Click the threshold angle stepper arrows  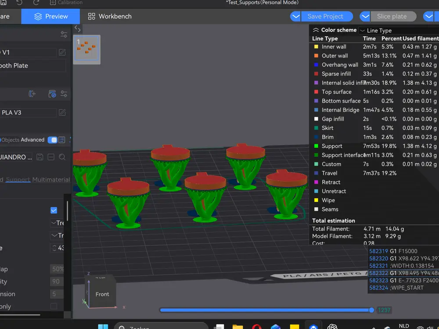(54, 248)
